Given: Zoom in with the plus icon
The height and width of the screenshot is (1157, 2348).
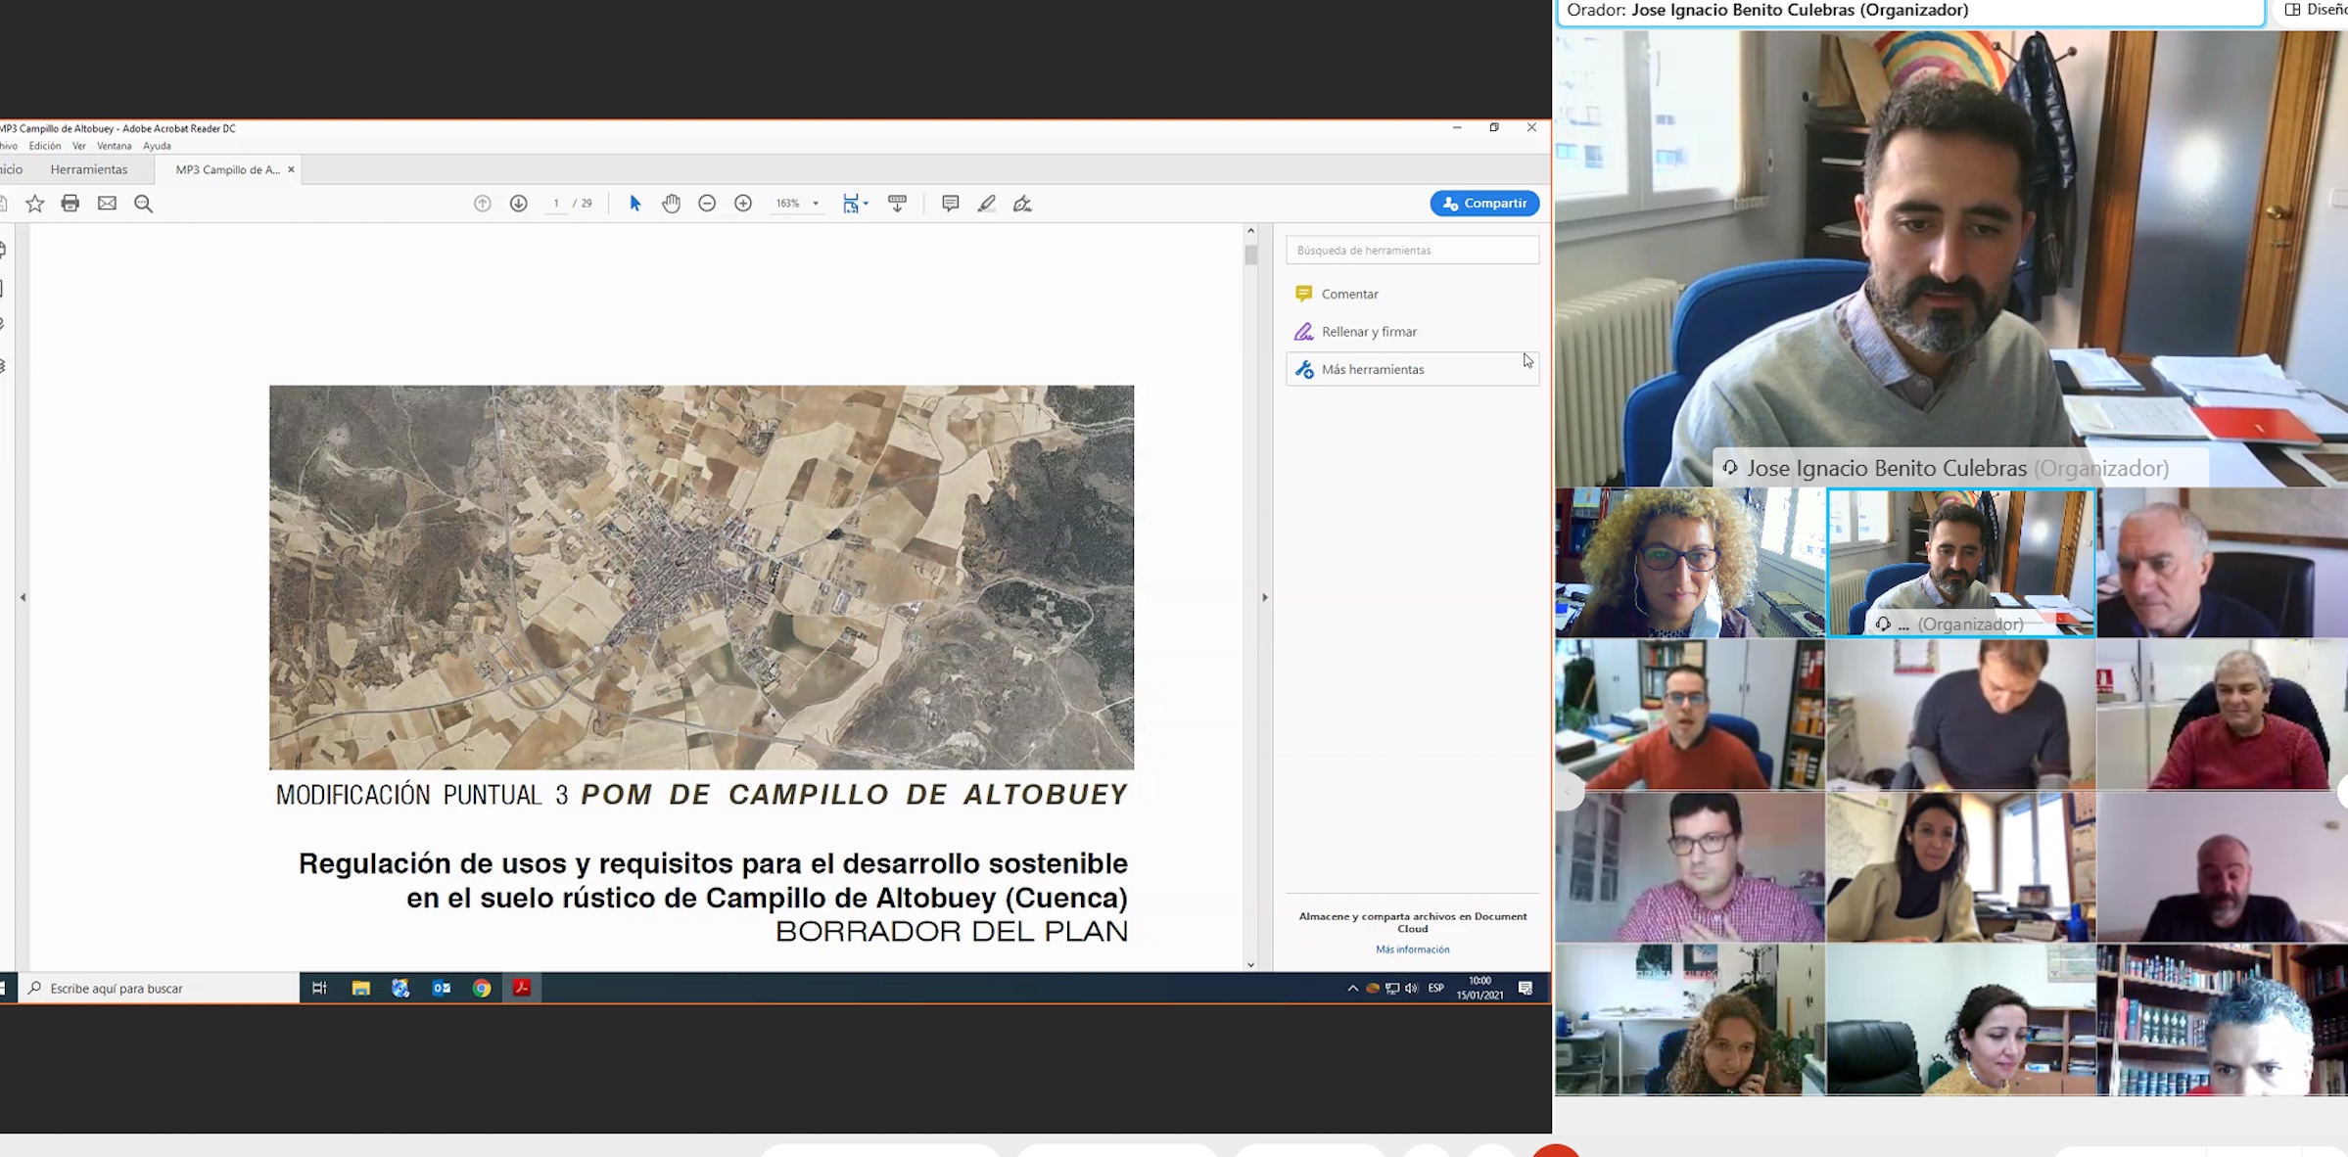Looking at the screenshot, I should pyautogui.click(x=743, y=204).
